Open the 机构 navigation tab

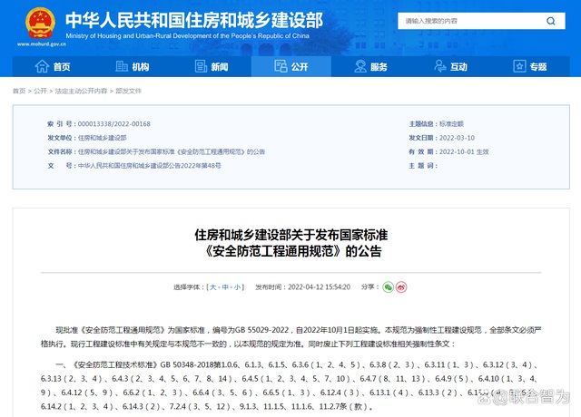[133, 66]
